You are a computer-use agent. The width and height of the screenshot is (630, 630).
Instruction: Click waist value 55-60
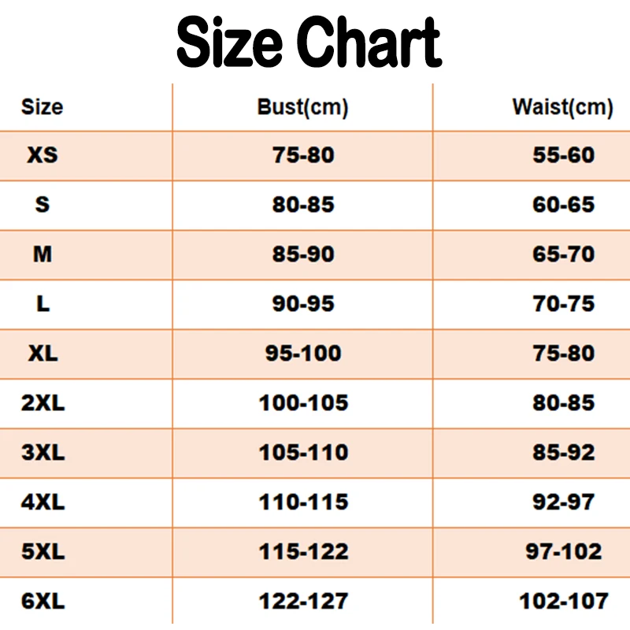pyautogui.click(x=564, y=155)
